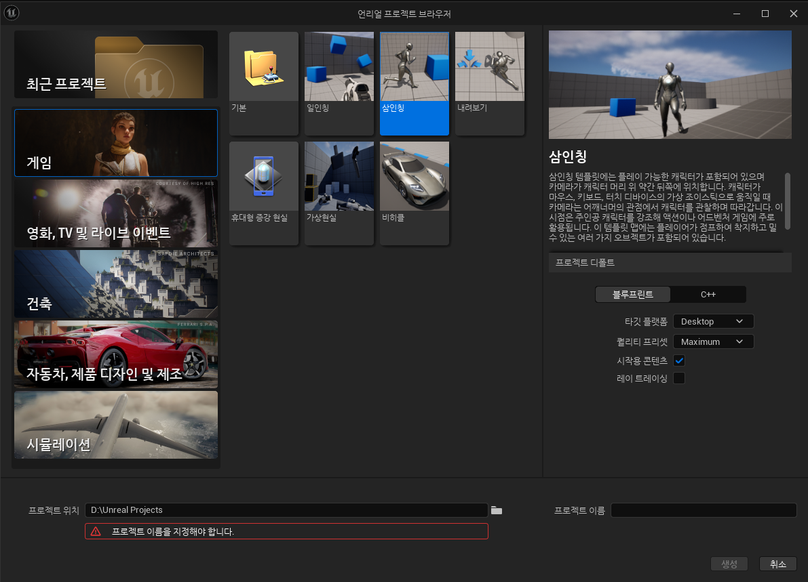
Task: Click the 삼인칭 preview image
Action: tap(670, 85)
